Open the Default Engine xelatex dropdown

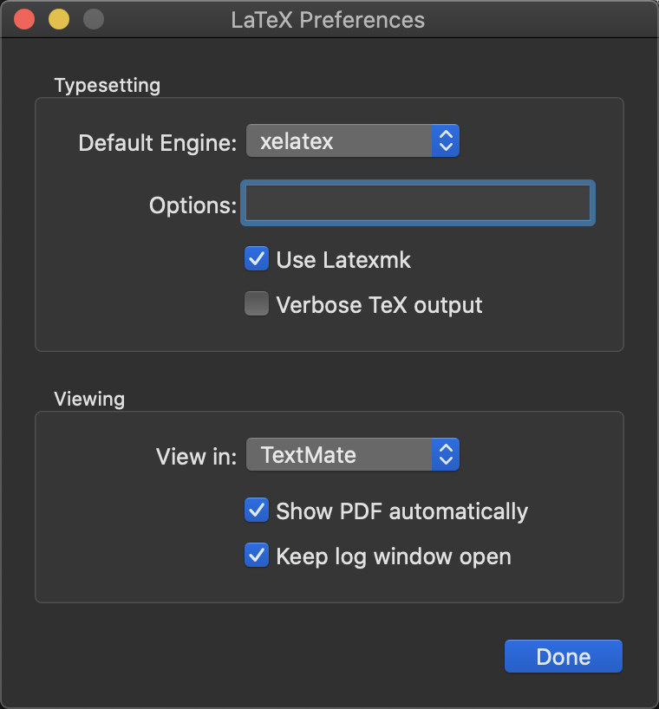pyautogui.click(x=340, y=141)
